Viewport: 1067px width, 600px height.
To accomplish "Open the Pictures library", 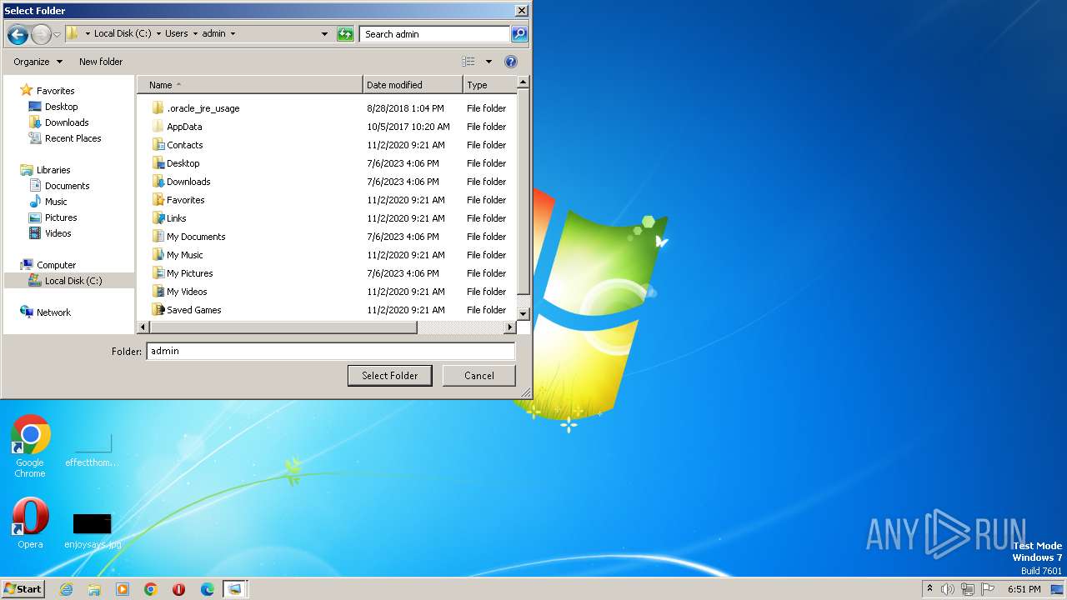I will click(x=61, y=217).
